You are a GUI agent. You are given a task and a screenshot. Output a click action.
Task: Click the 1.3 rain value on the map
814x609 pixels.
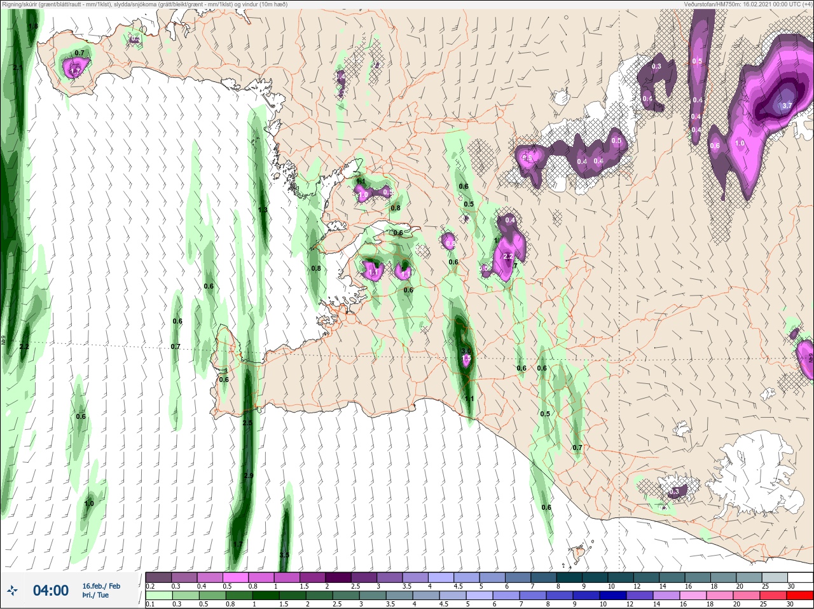pyautogui.click(x=263, y=210)
